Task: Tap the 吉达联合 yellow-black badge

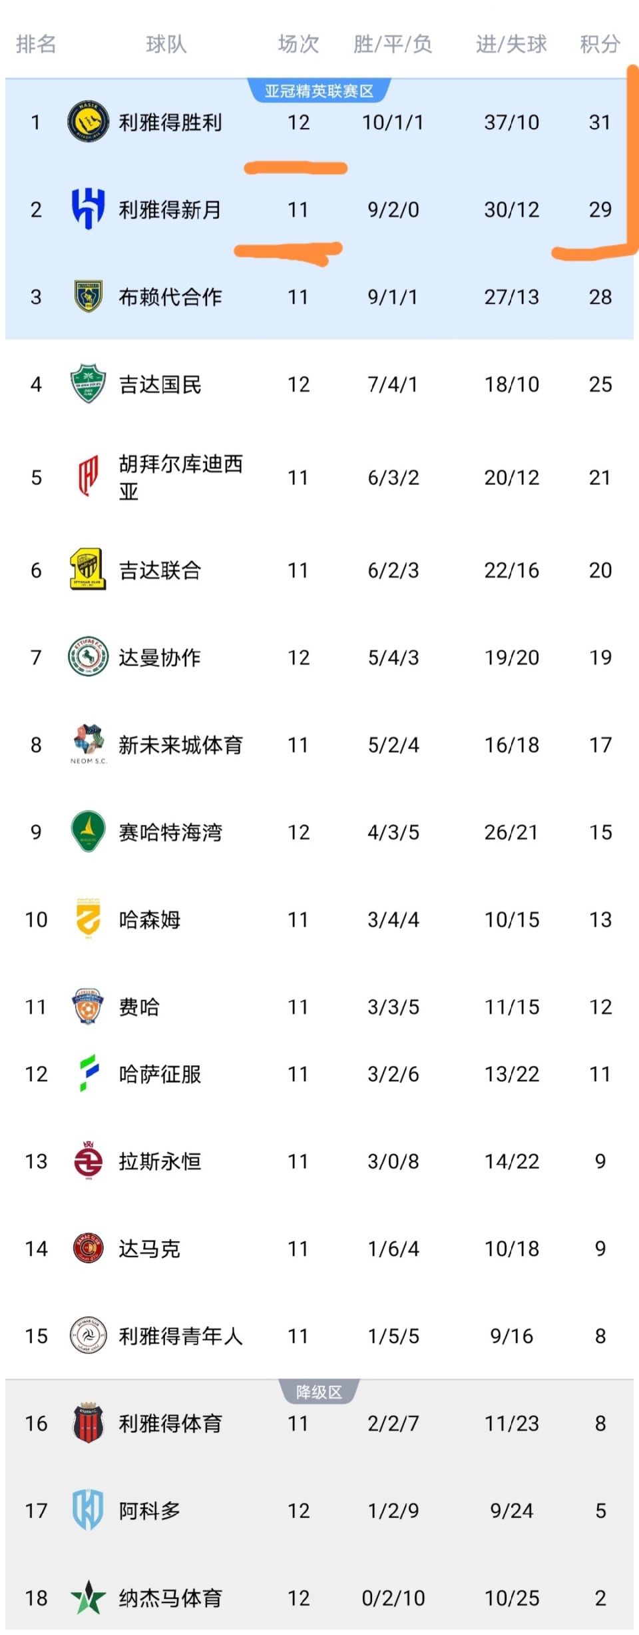Action: pos(88,570)
